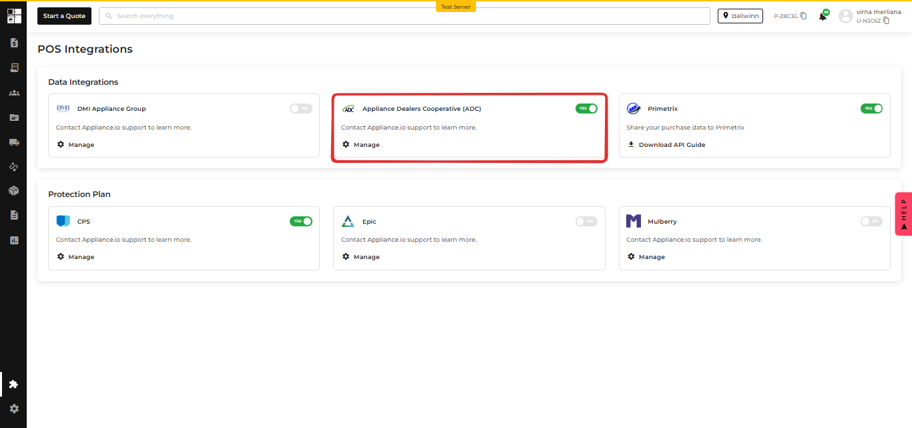Enable the Epic protection plan toggle
The width and height of the screenshot is (912, 428).
point(586,221)
